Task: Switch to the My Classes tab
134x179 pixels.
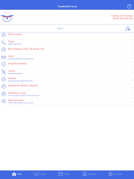Action: [89, 174]
